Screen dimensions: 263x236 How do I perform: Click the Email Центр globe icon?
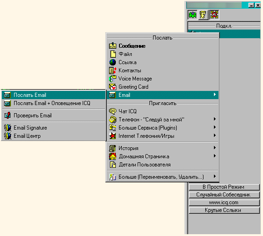coord(8,136)
